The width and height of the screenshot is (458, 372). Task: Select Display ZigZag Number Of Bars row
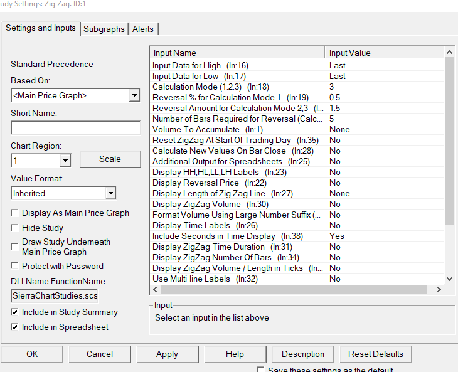297,257
